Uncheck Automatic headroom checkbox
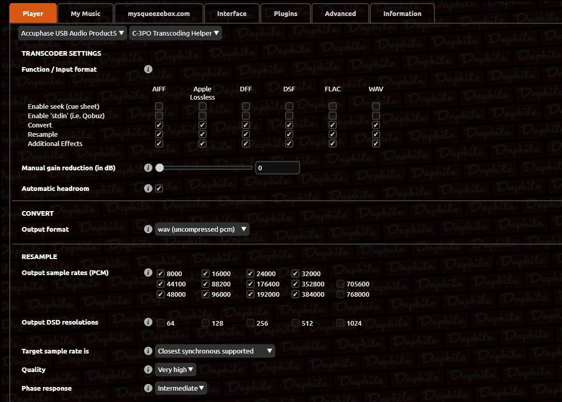This screenshot has width=562, height=402. 159,188
